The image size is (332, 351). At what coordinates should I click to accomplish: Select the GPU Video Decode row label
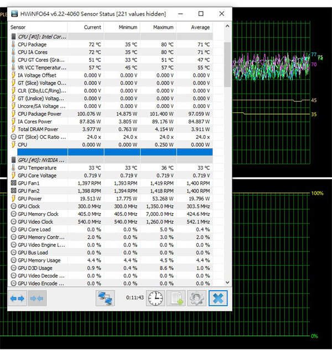pos(41,276)
